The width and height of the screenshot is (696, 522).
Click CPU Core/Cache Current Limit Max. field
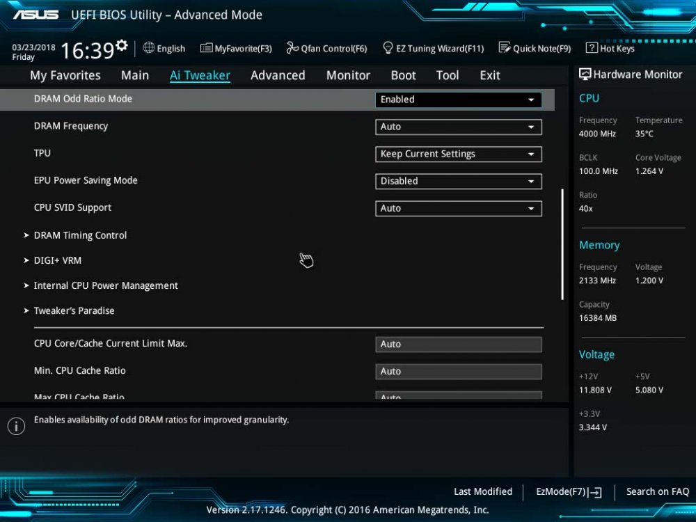point(458,345)
